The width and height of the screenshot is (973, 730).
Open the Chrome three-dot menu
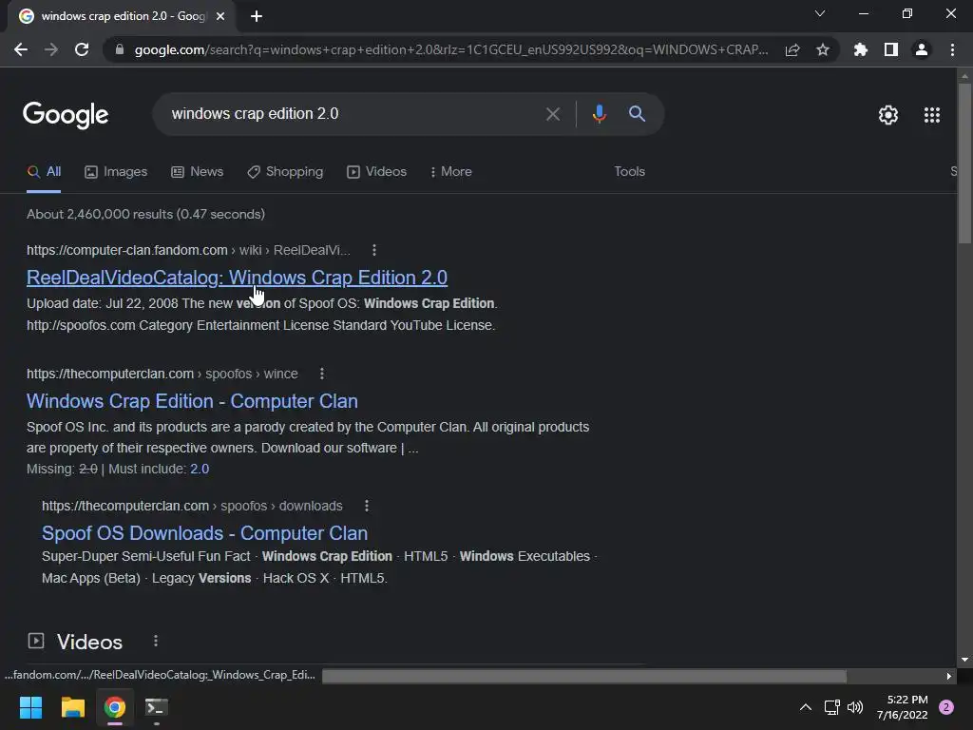[x=952, y=49]
